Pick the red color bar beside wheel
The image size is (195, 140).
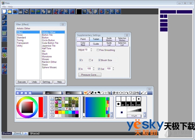tap(41, 107)
